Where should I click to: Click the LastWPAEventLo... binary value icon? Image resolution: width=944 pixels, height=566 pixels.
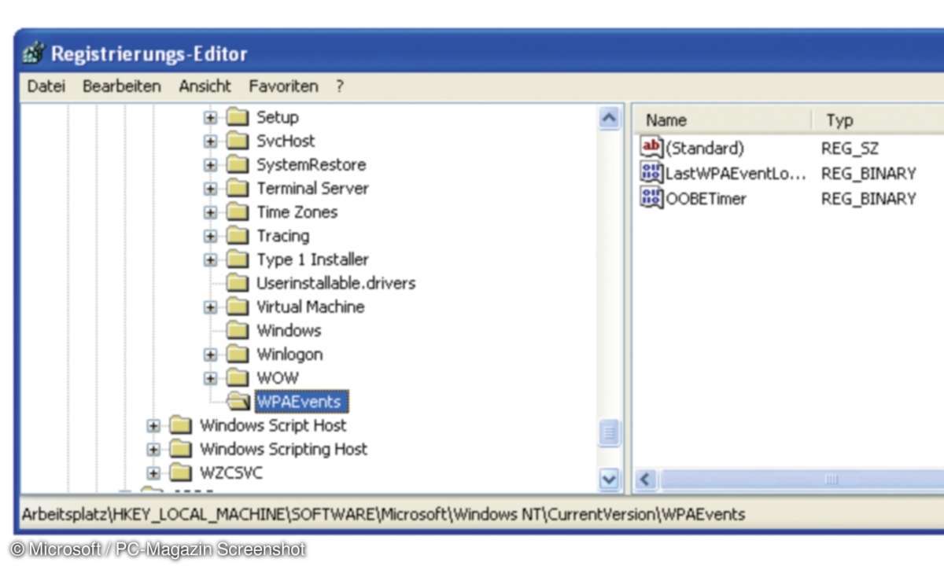652,173
